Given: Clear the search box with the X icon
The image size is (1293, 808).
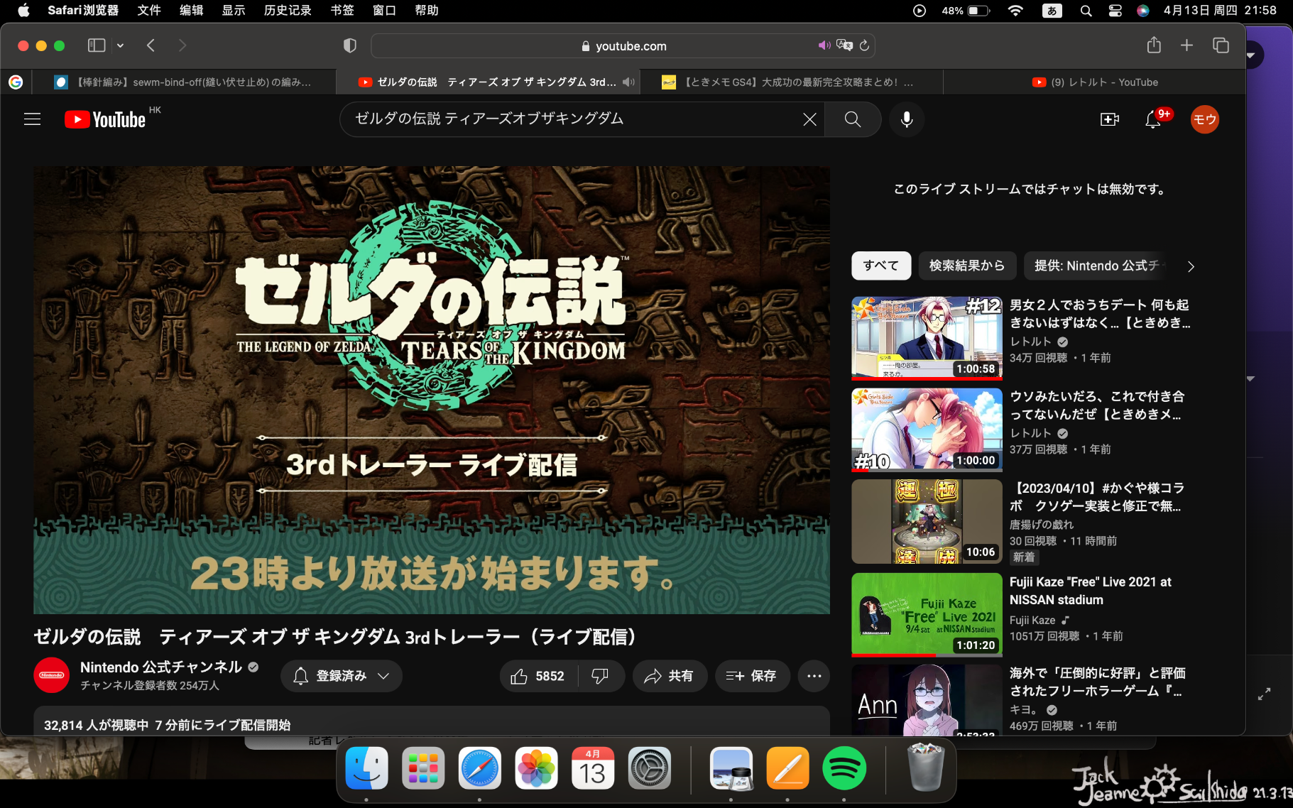Looking at the screenshot, I should [x=809, y=119].
